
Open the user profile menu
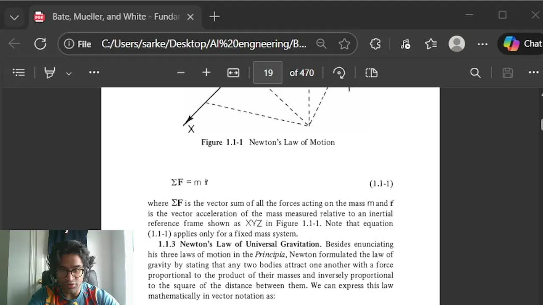pyautogui.click(x=457, y=44)
